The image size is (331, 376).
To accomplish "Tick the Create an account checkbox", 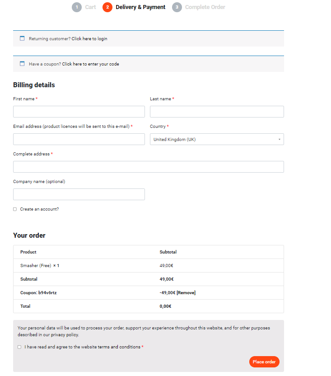I will click(15, 209).
